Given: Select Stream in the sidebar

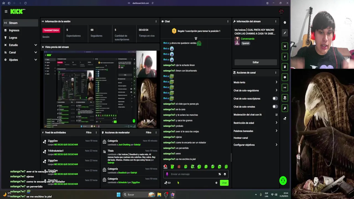Looking at the screenshot, I should (21, 23).
